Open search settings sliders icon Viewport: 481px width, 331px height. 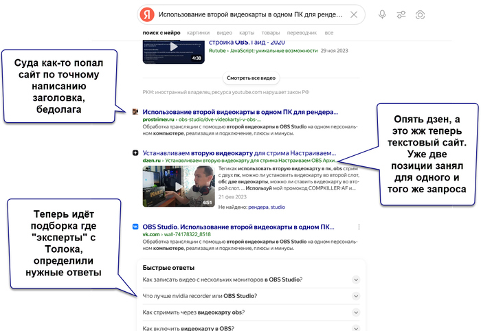pos(401,14)
